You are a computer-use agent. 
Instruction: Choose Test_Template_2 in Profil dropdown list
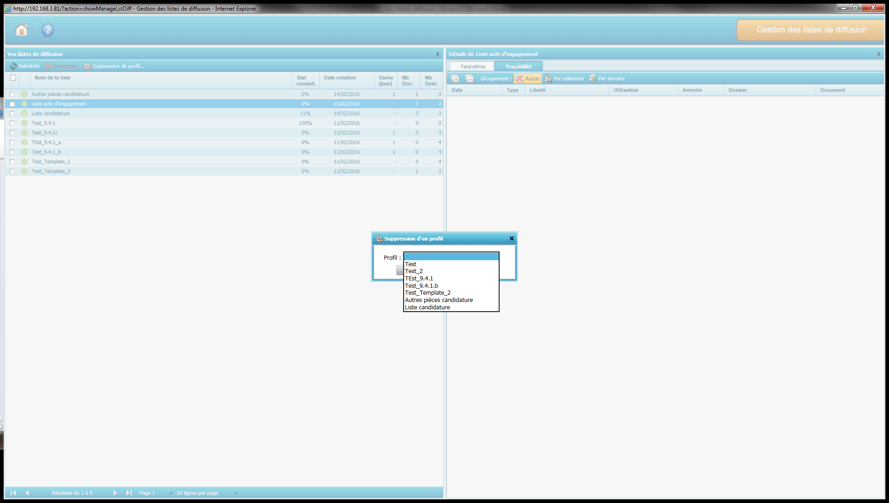click(x=428, y=293)
